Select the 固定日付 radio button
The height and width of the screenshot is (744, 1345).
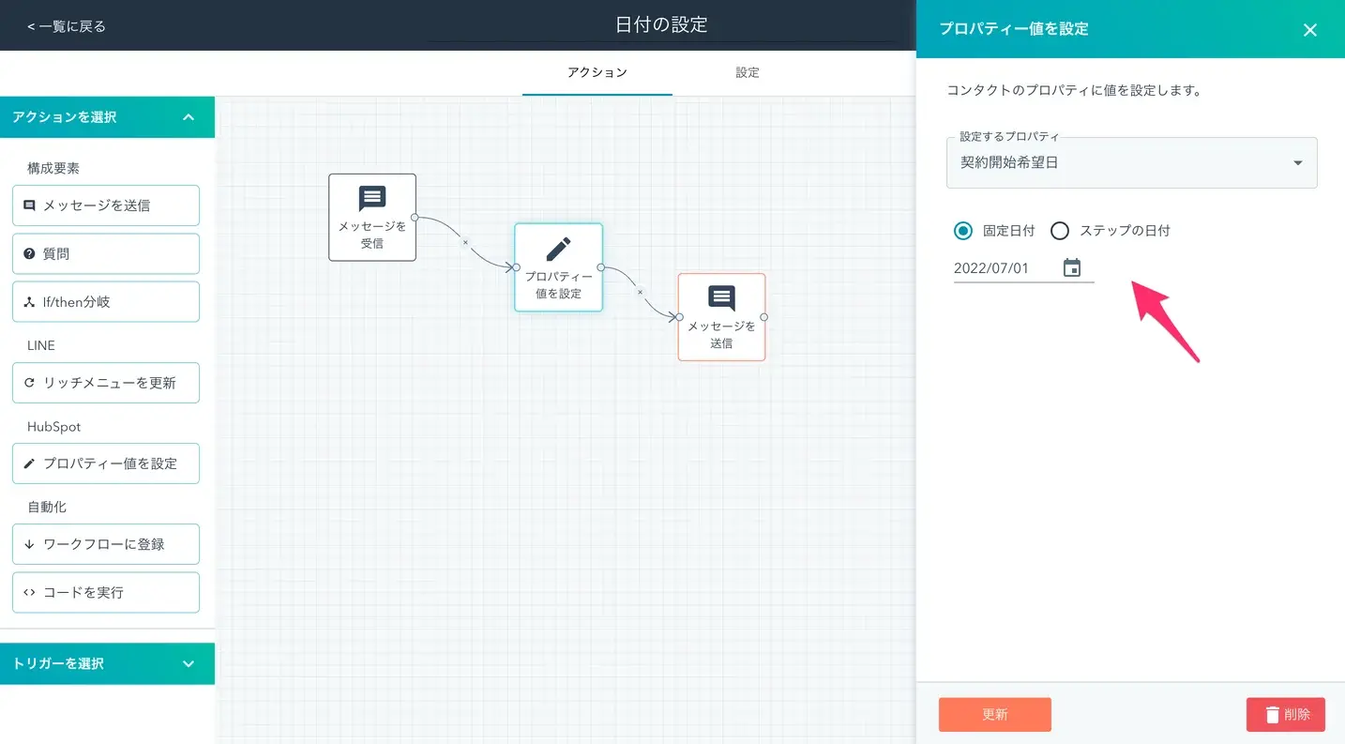(x=963, y=231)
